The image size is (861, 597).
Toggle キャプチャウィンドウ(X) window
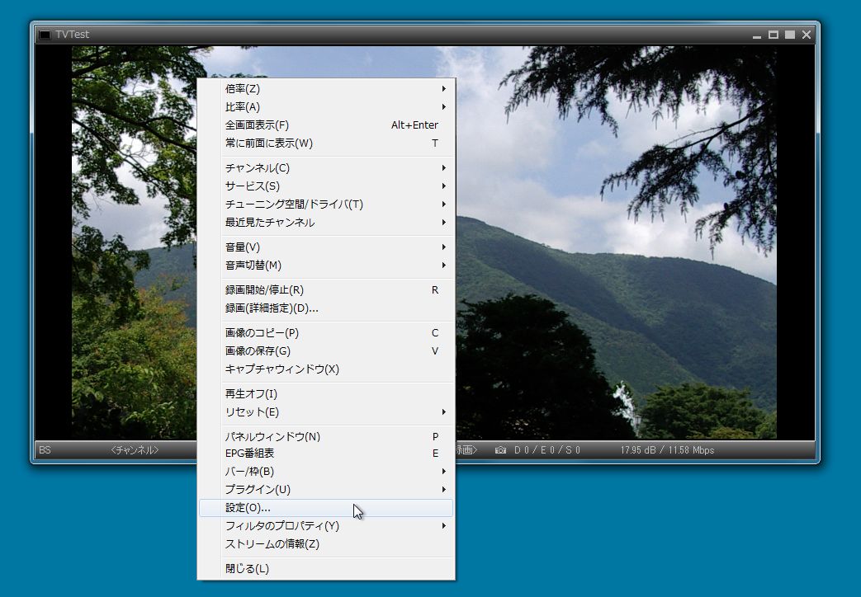pos(326,369)
